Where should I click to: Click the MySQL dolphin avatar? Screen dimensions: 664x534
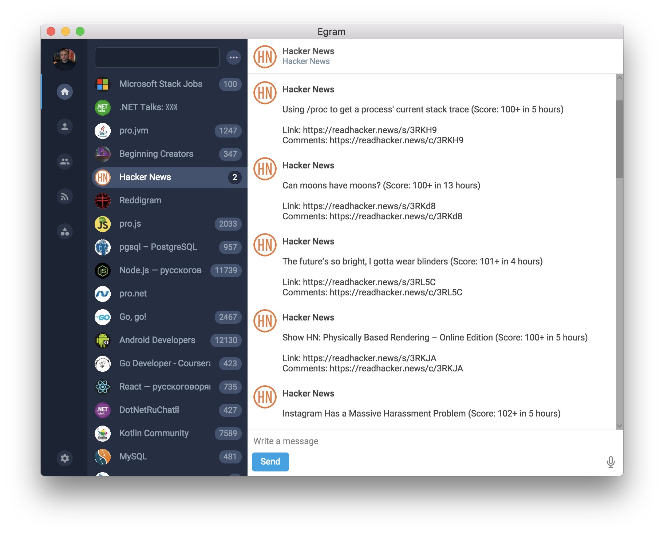coord(103,457)
